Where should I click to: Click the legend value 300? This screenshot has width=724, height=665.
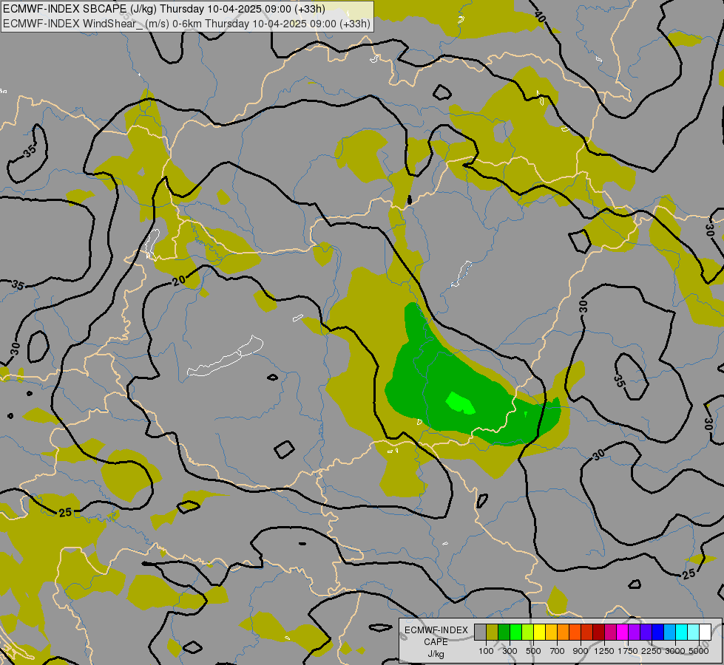point(510,651)
